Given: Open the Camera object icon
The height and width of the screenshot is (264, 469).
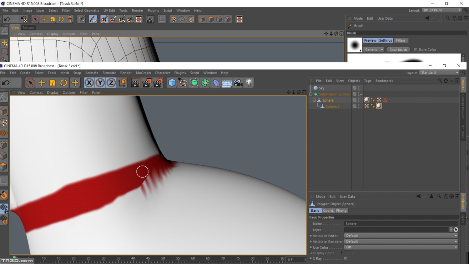Looking at the screenshot, I should tap(238, 83).
